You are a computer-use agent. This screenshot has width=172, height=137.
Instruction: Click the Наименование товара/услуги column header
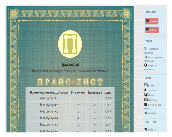point(49,92)
